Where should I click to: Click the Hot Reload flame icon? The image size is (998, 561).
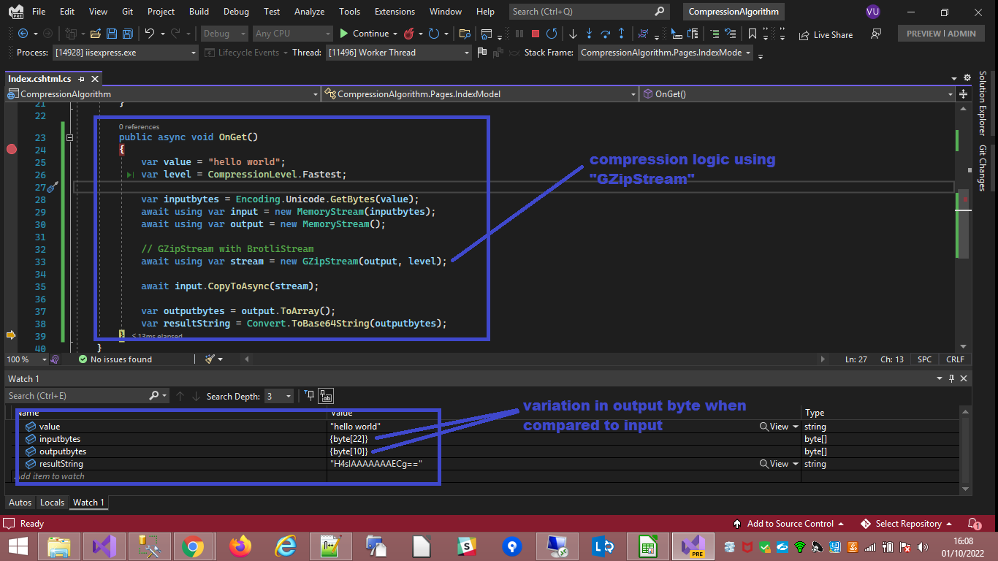pos(409,34)
